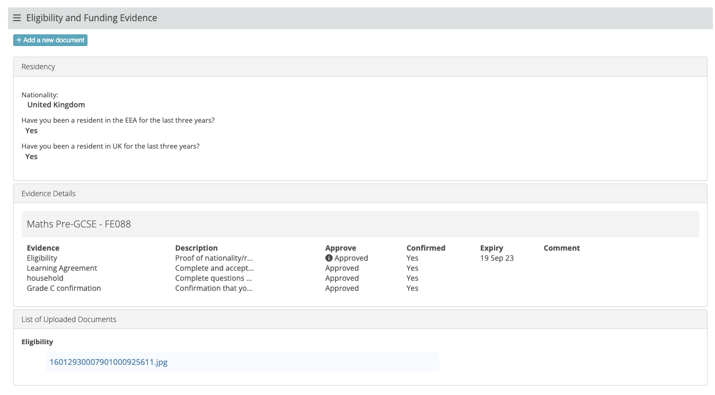The width and height of the screenshot is (715, 395).
Task: Select the Grade C confirmation evidence row
Action: [64, 288]
